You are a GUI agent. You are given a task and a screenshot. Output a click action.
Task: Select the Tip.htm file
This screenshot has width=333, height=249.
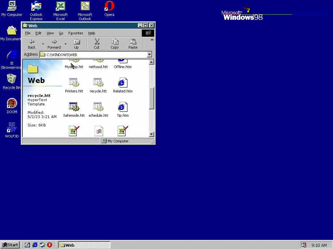(x=123, y=110)
